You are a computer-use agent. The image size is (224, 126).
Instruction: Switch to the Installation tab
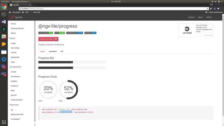pos(53,51)
